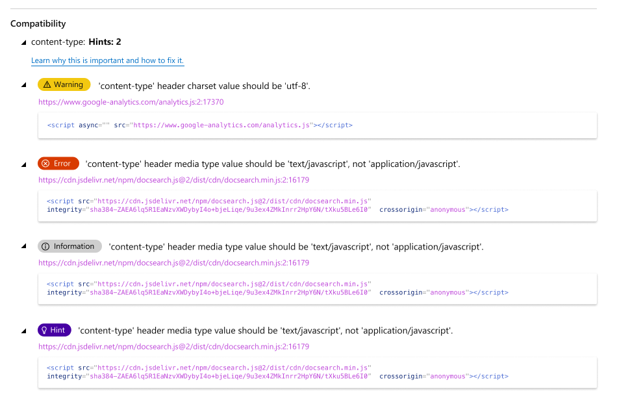Open the 'Learn why this is important' link
The height and width of the screenshot is (406, 617).
[x=107, y=60]
